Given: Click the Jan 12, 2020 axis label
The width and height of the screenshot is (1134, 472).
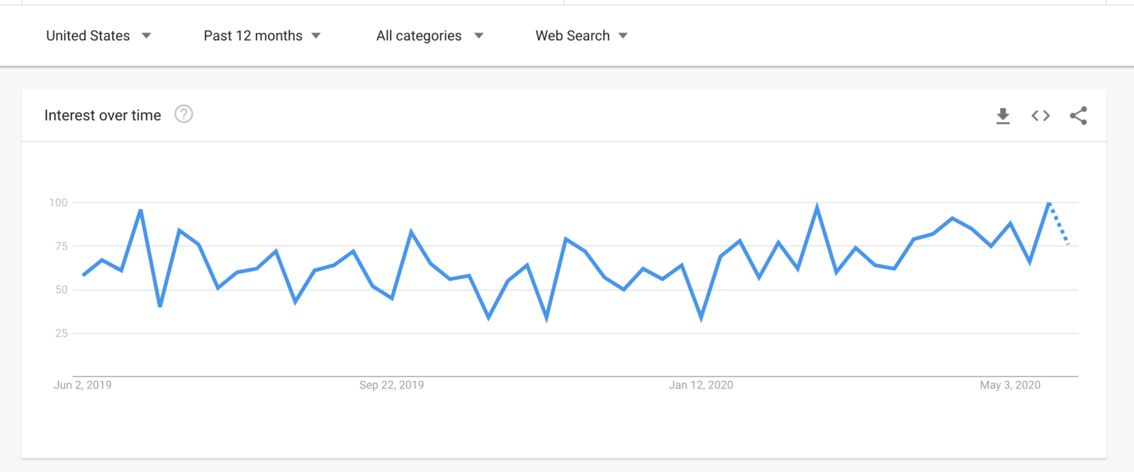Looking at the screenshot, I should [x=701, y=385].
